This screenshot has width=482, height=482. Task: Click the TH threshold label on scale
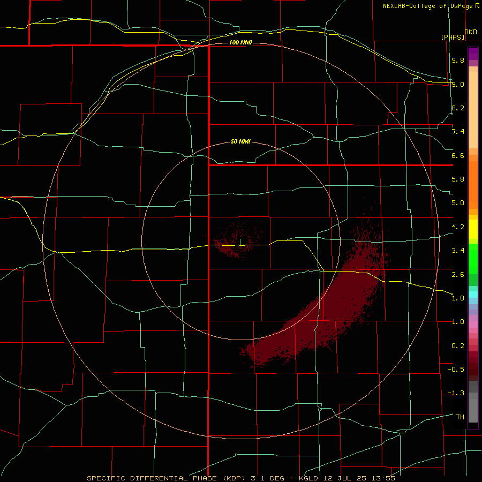pos(460,417)
